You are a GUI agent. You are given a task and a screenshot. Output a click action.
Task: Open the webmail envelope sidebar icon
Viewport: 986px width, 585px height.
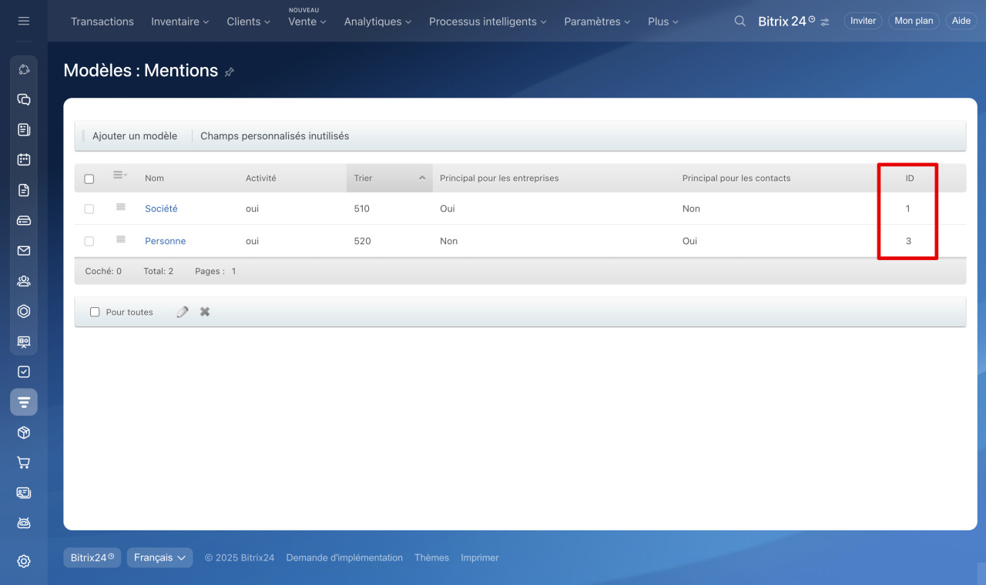24,250
